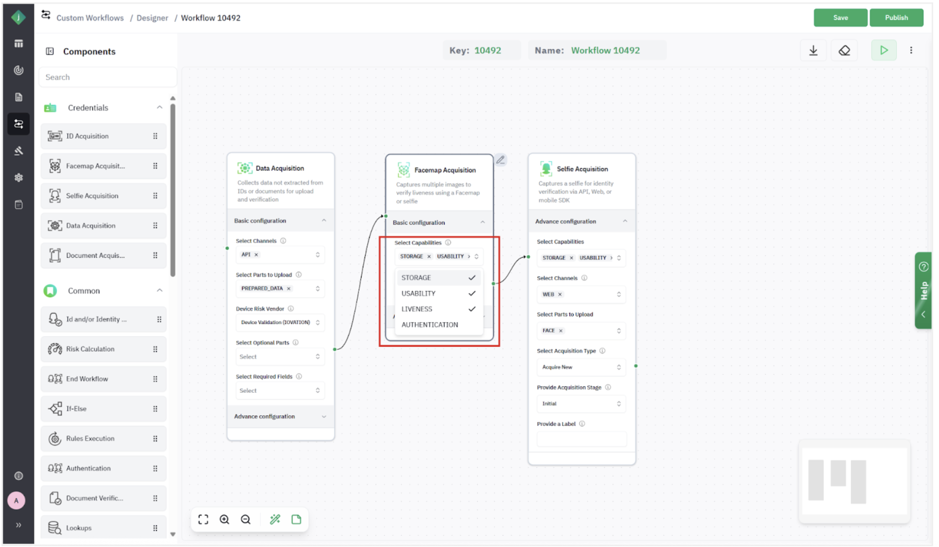This screenshot has width=939, height=547.
Task: Click the components Search field
Action: tap(107, 77)
